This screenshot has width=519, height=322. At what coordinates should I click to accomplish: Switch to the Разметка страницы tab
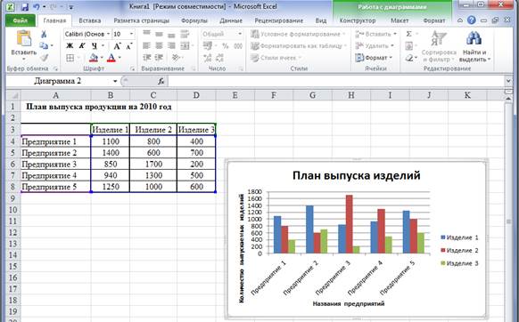pos(141,20)
